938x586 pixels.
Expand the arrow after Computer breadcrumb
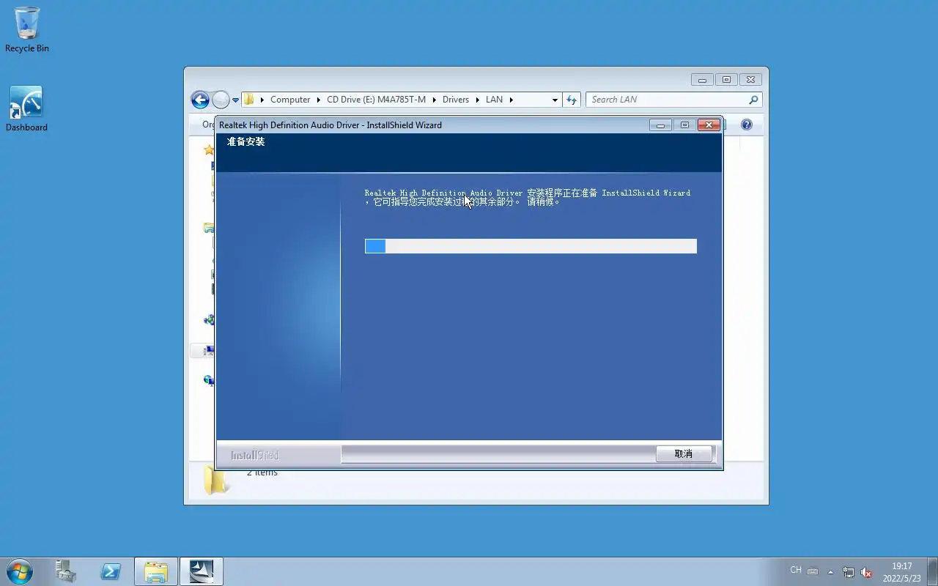319,100
